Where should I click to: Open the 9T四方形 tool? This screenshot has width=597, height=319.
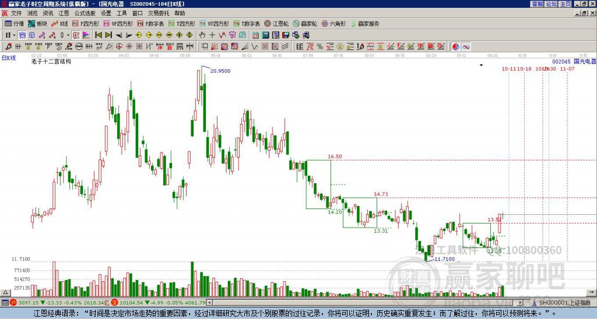(x=215, y=23)
